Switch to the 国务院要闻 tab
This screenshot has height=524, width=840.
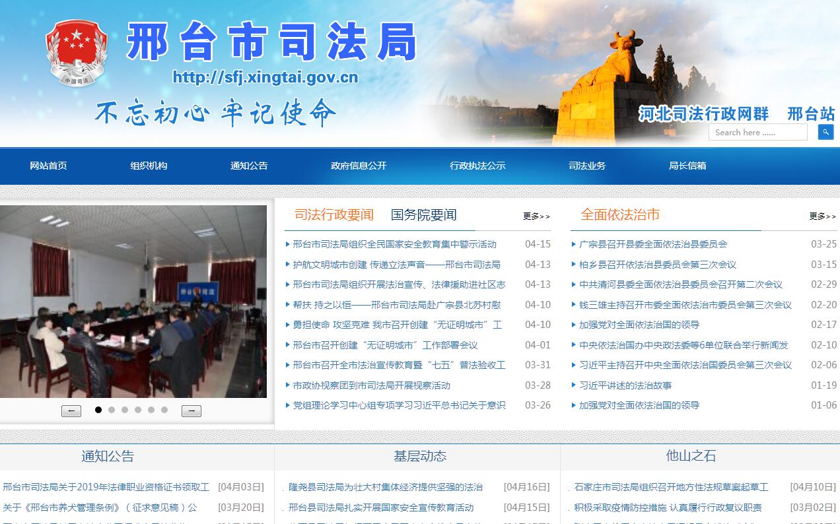point(424,214)
